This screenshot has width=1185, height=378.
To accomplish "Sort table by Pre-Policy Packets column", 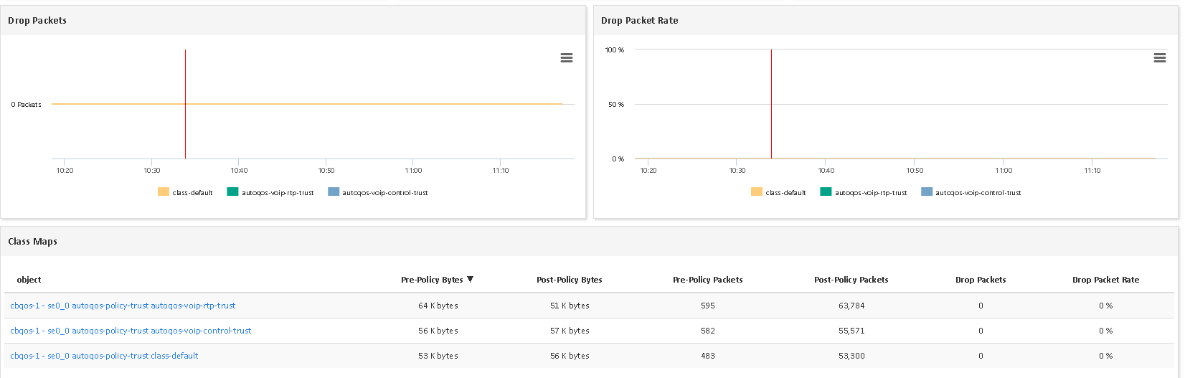I will coord(707,280).
